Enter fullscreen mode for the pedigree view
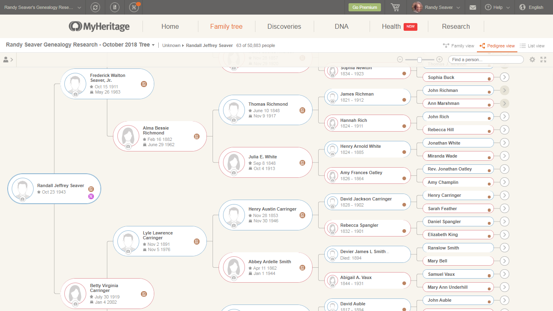Viewport: 553px width, 311px height. [x=543, y=60]
